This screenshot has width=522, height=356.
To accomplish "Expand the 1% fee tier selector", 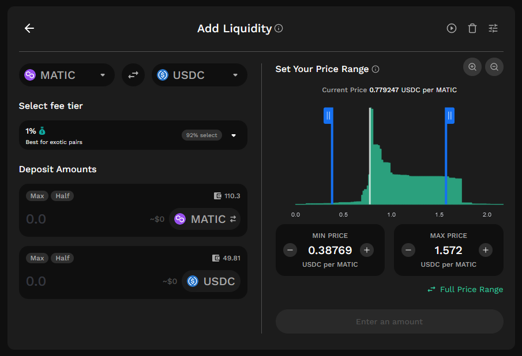I will [133, 135].
